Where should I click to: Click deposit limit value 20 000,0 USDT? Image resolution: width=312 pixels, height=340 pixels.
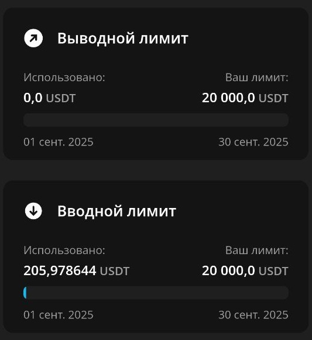(245, 270)
